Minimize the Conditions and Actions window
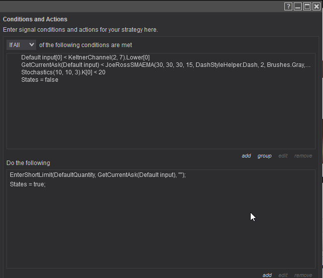 pos(298,6)
